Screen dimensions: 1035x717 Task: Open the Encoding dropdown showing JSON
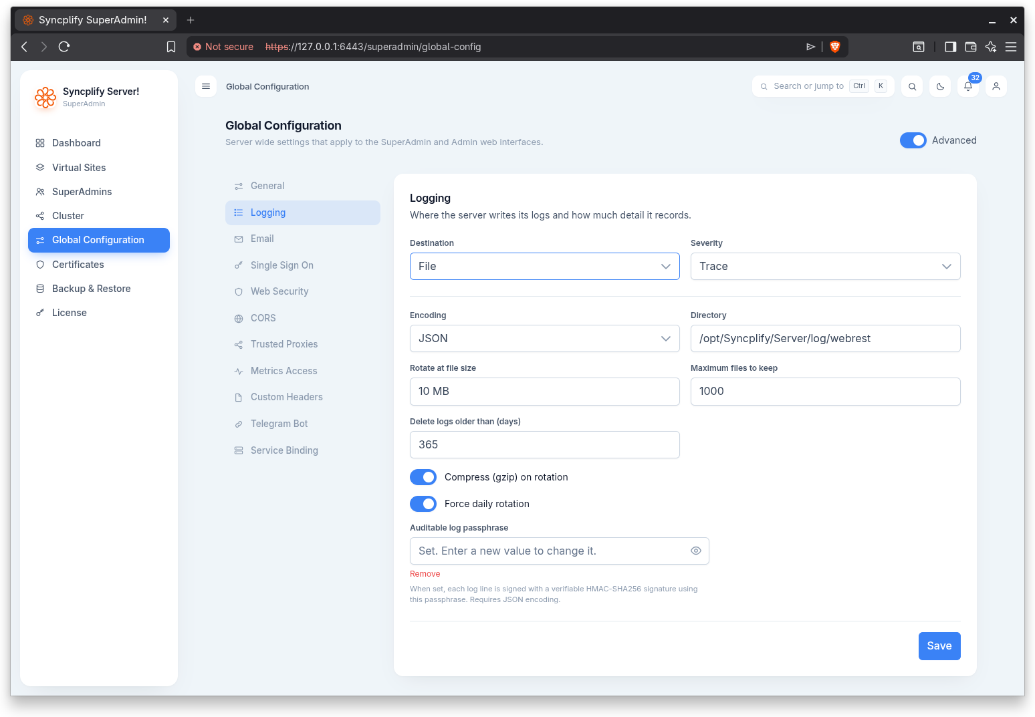545,339
